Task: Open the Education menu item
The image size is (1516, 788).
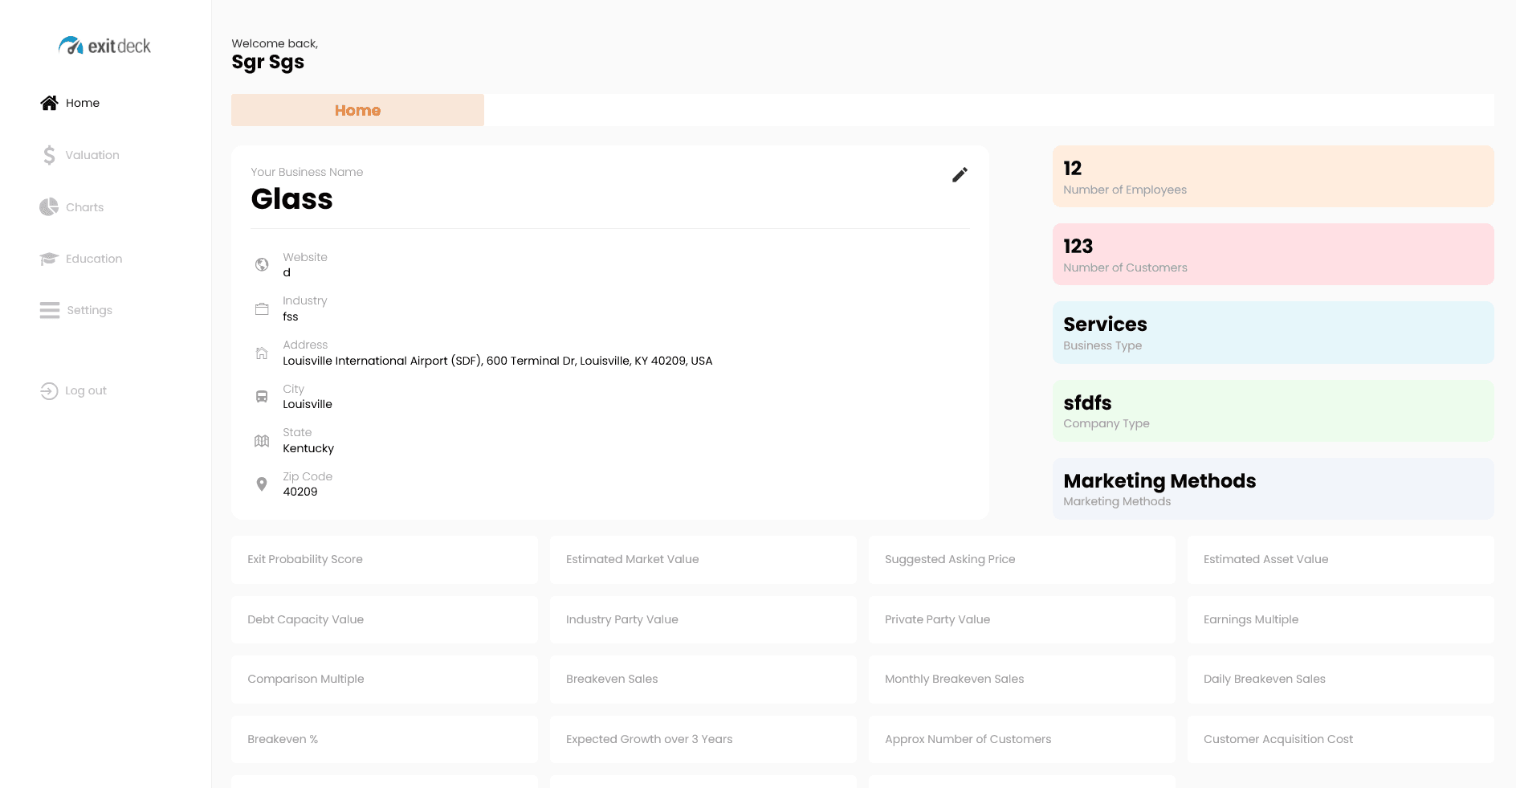Action: (x=94, y=259)
